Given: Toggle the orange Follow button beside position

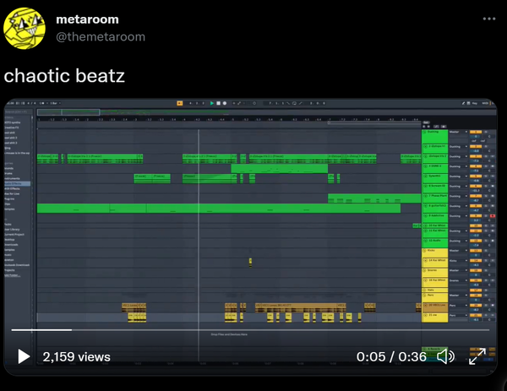Looking at the screenshot, I should pyautogui.click(x=180, y=103).
